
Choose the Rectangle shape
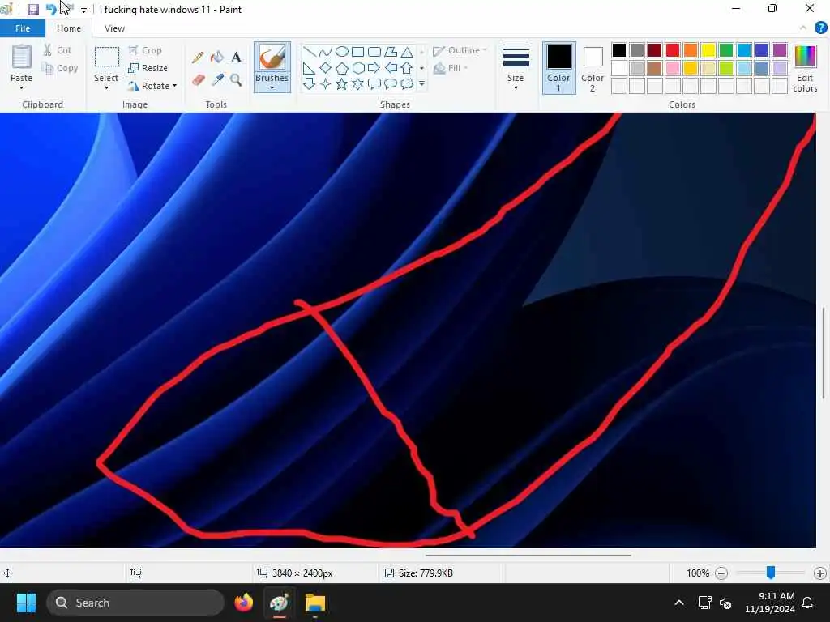pos(358,51)
